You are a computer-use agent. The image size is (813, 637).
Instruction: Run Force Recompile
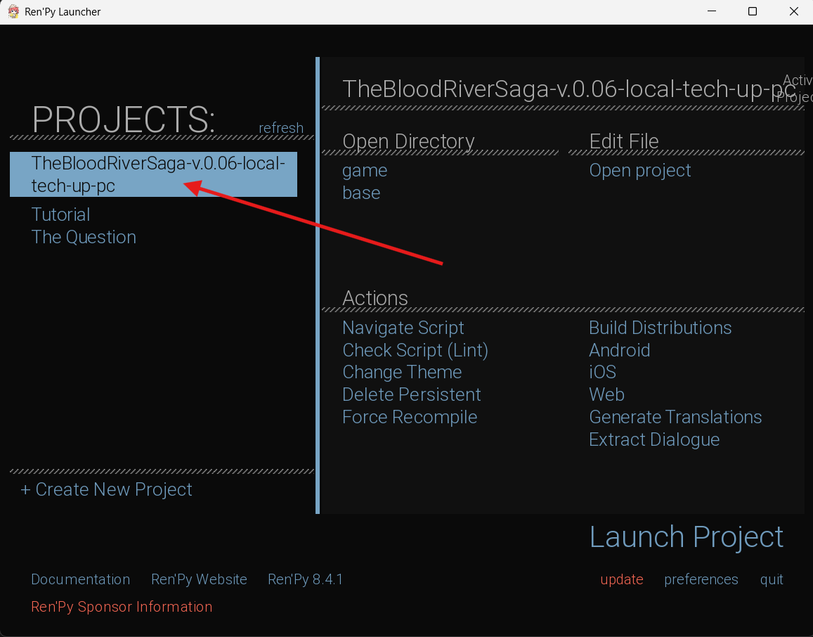(410, 417)
